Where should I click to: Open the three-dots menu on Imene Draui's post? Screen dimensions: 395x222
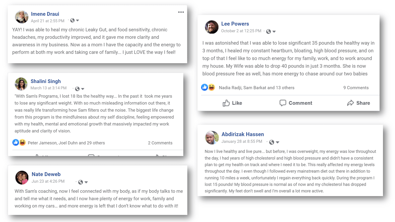point(181,12)
